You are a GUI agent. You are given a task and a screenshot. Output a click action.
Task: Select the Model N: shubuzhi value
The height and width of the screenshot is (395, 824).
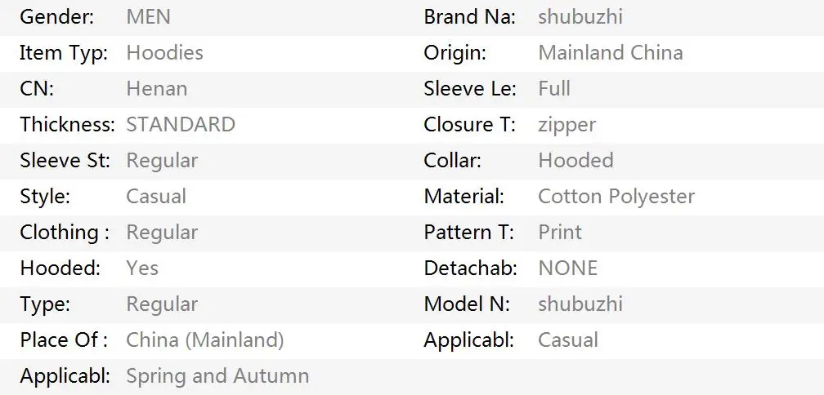[580, 304]
